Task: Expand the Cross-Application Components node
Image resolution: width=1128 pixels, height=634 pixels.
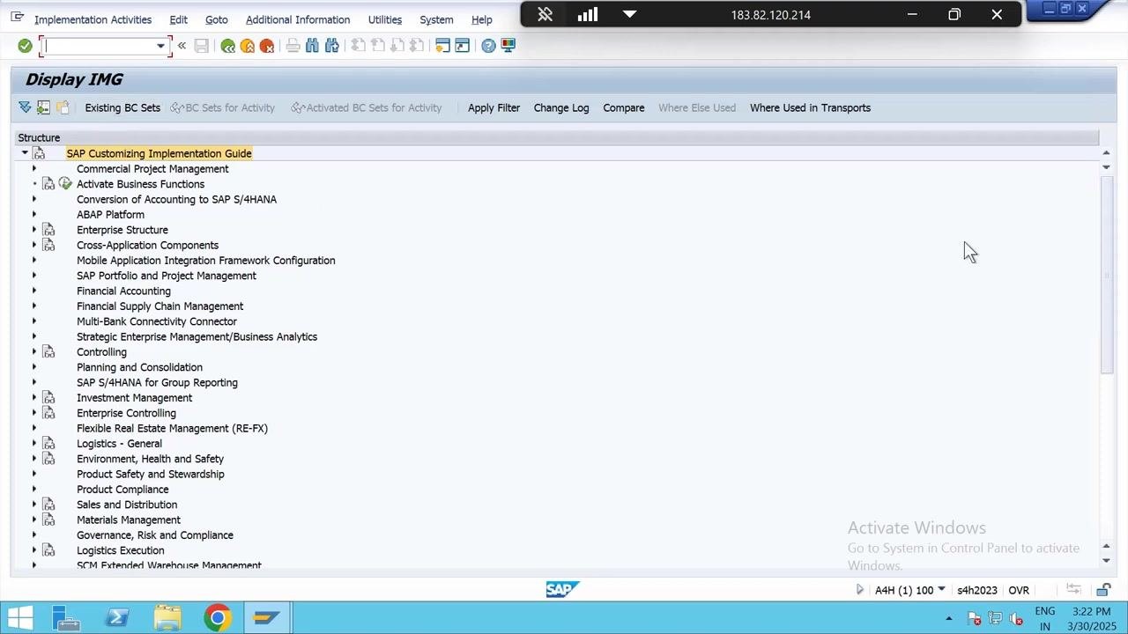Action: (x=34, y=245)
